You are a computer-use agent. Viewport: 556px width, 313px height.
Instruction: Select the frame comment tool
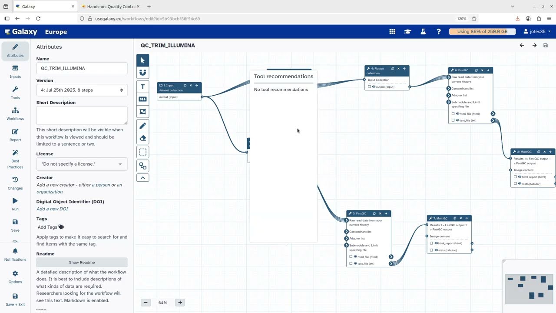point(142,112)
